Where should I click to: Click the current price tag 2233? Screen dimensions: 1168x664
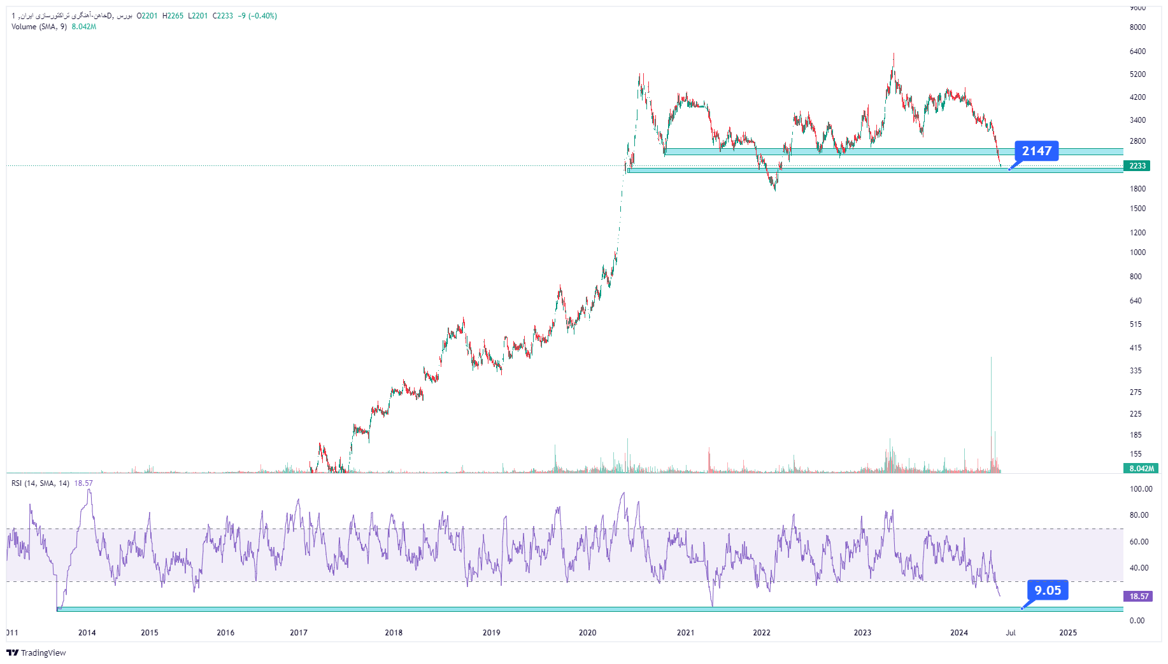[1137, 166]
